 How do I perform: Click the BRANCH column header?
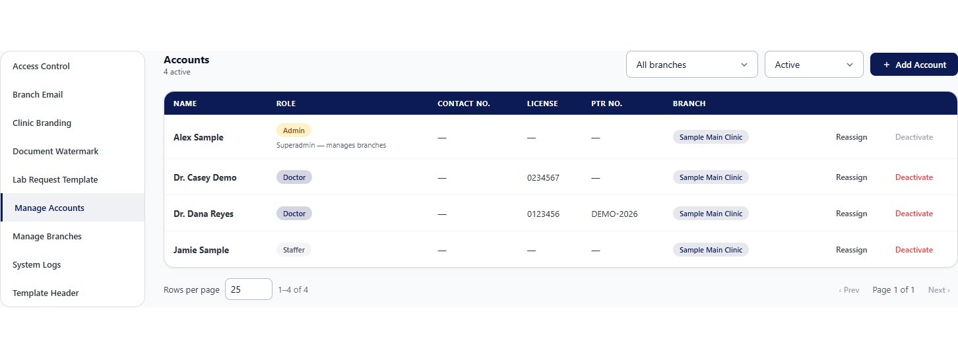[x=689, y=104]
